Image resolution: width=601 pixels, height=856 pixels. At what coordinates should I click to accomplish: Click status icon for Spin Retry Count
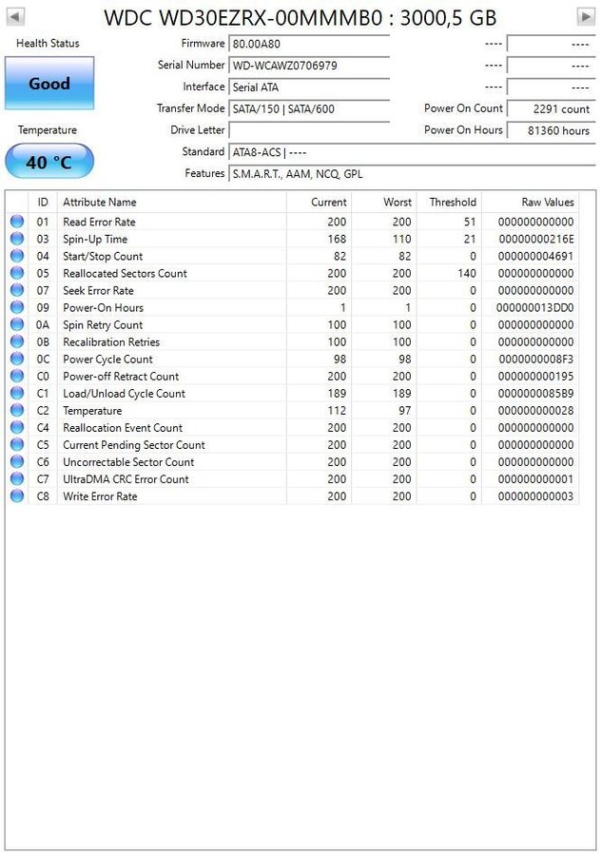point(17,324)
